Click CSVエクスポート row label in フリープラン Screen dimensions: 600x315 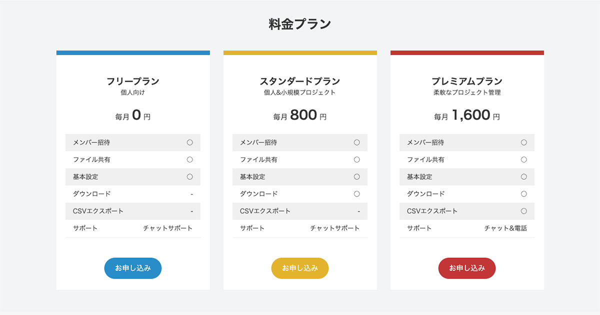98,211
